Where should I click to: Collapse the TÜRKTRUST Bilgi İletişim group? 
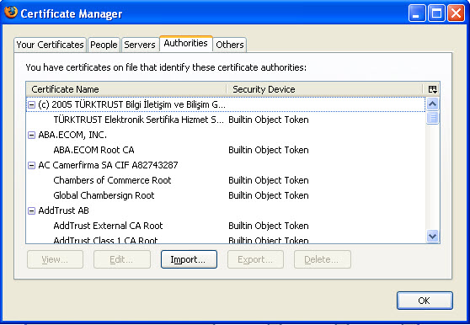pos(31,105)
